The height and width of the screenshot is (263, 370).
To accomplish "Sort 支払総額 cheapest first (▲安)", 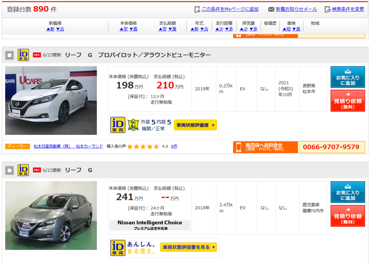I will tap(162, 29).
